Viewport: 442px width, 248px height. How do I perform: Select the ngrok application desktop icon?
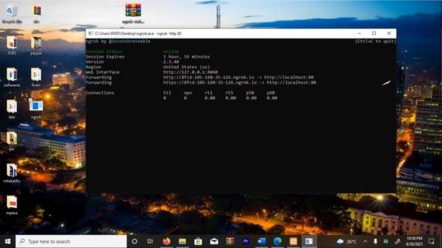pyautogui.click(x=36, y=110)
